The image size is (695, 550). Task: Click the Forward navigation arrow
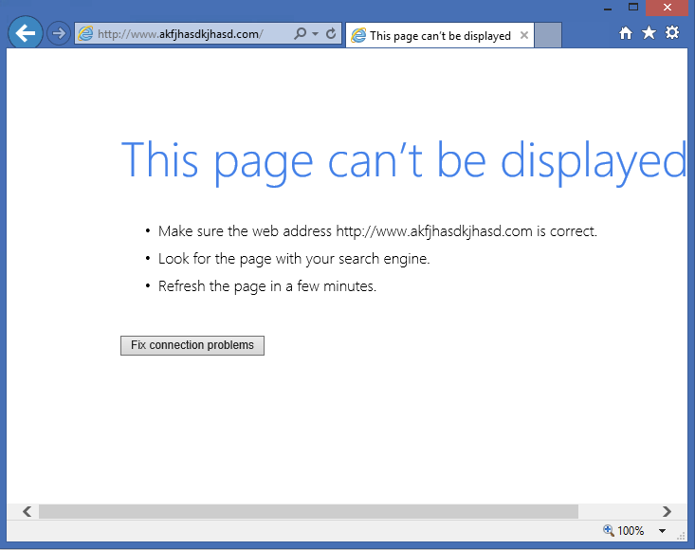click(59, 33)
